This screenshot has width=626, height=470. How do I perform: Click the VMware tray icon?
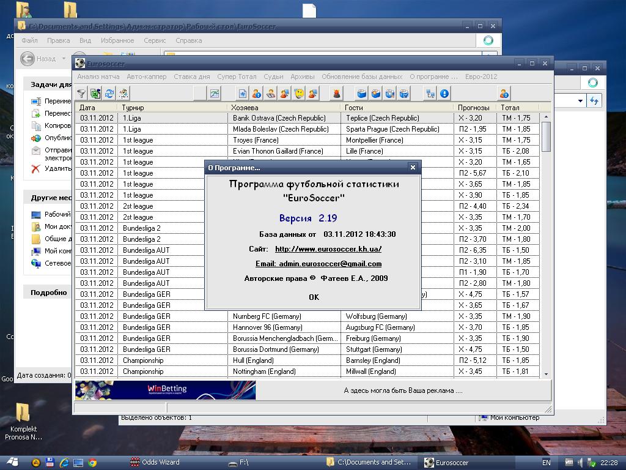pos(569,463)
